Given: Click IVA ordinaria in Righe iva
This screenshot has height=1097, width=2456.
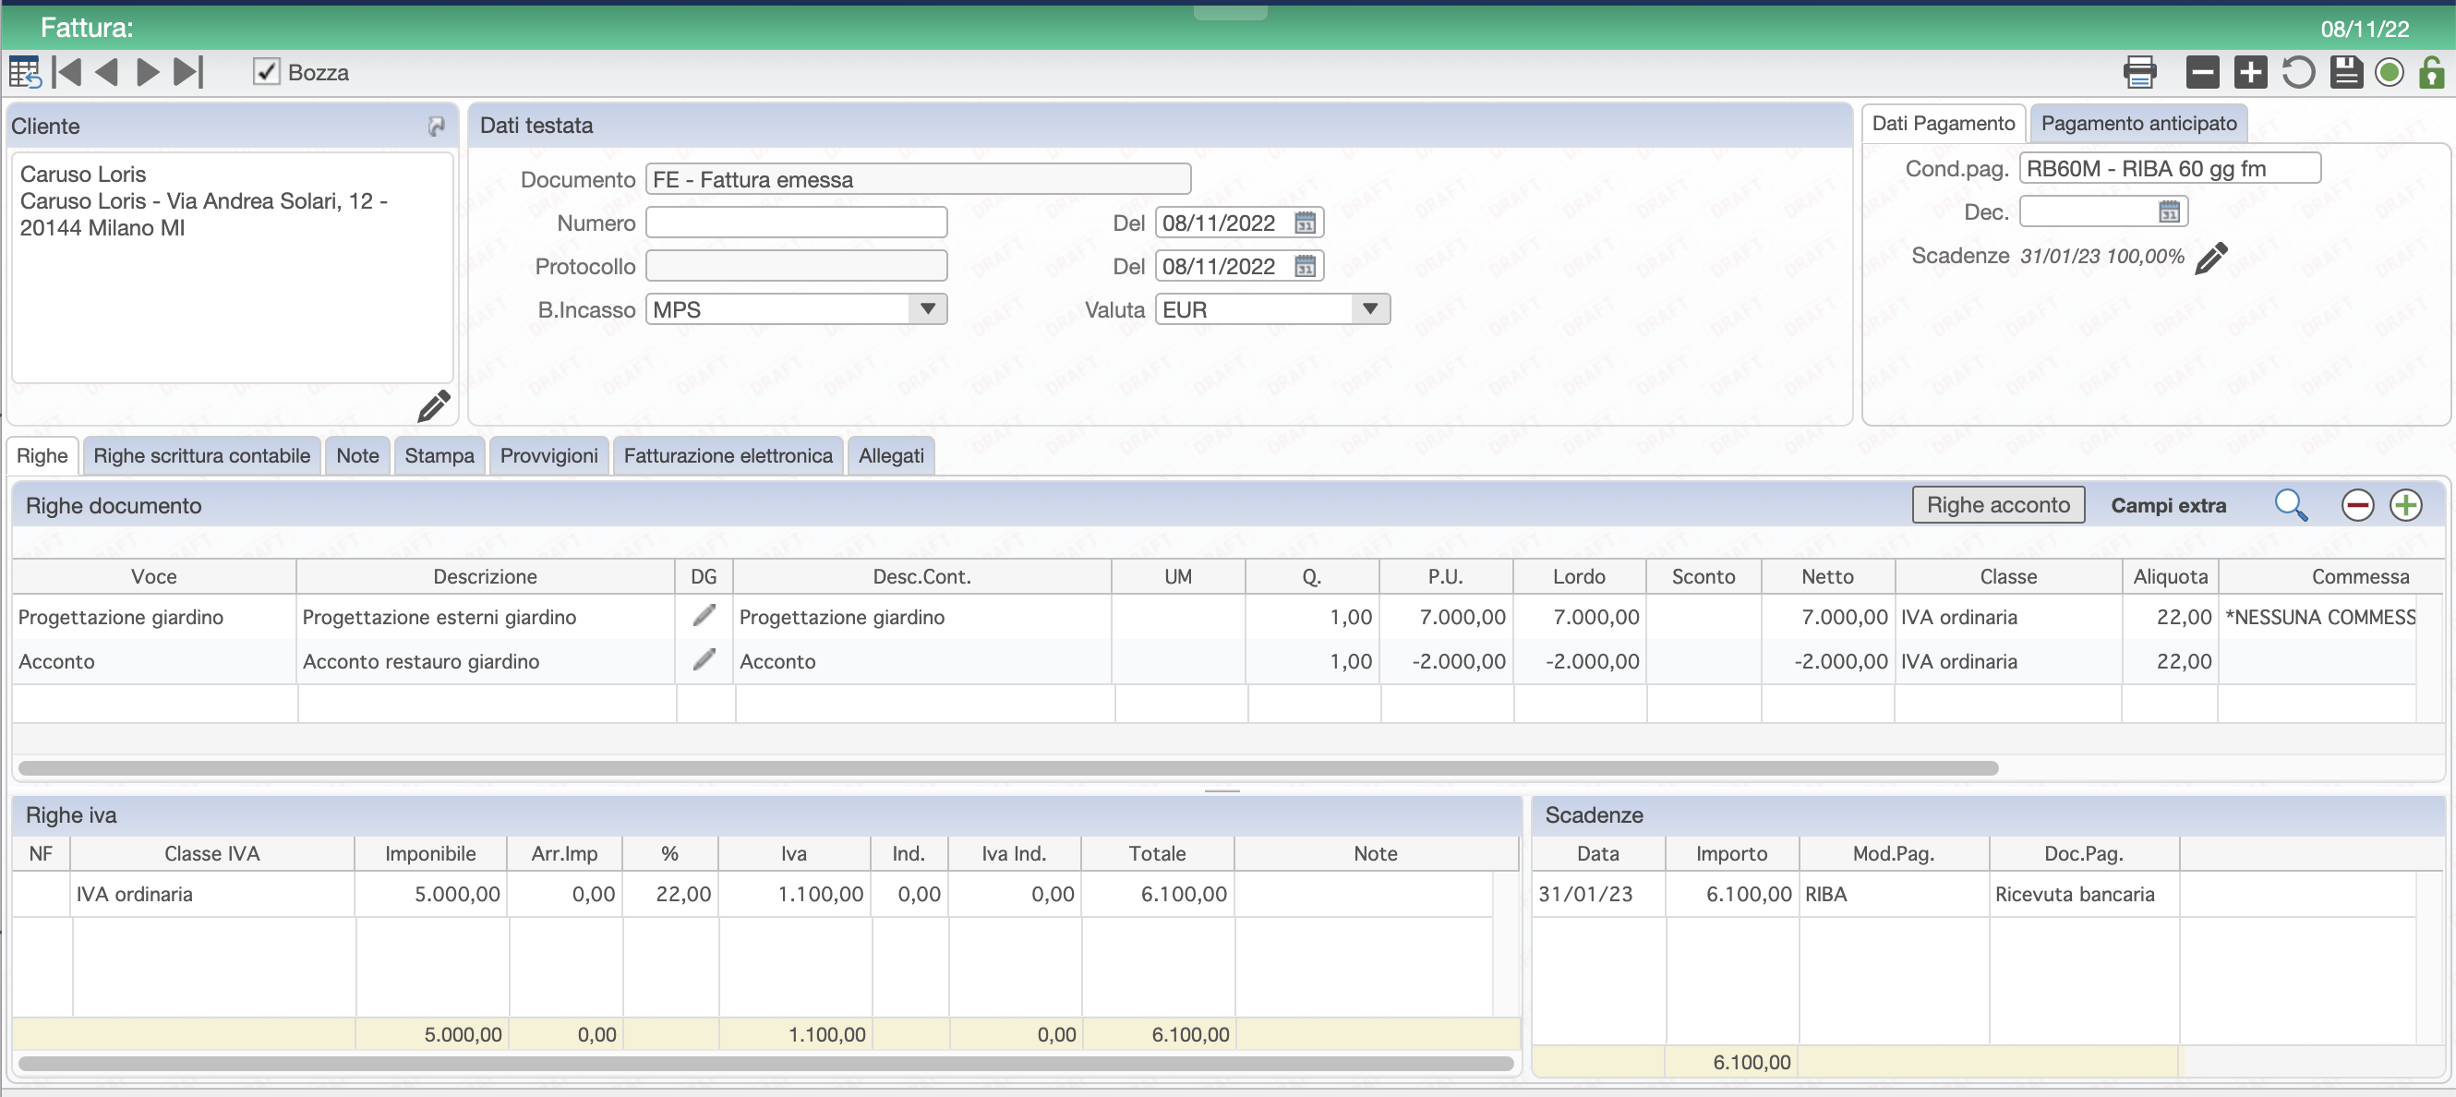Looking at the screenshot, I should pyautogui.click(x=212, y=894).
